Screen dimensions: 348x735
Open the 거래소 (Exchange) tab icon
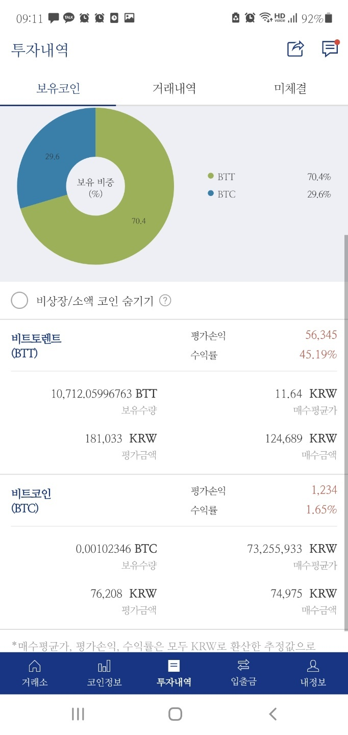coord(34,672)
